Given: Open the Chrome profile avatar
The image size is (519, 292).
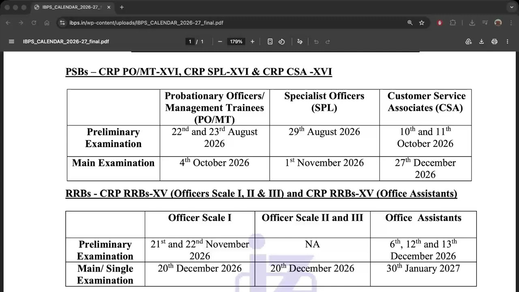Looking at the screenshot, I should click(x=498, y=23).
